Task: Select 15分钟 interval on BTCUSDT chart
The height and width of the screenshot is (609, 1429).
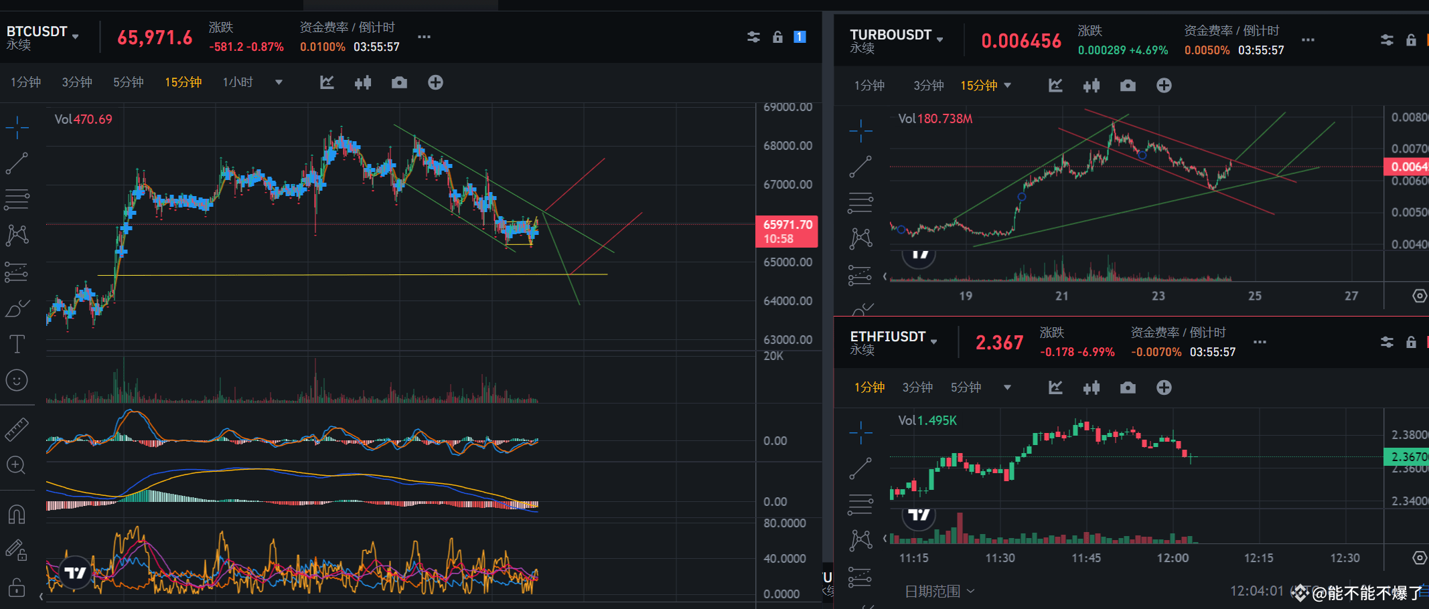Action: point(183,82)
